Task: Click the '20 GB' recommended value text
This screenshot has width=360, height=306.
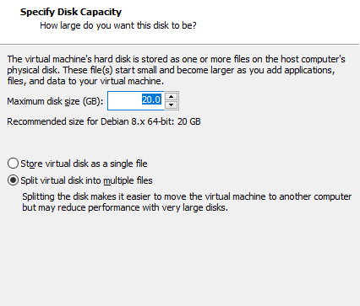Action: coord(189,121)
